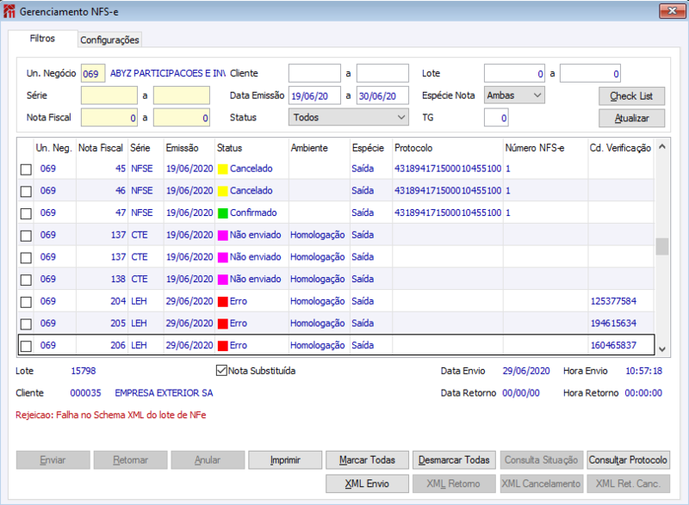This screenshot has height=505, width=689.
Task: Click the Consultar Protocolo button
Action: coord(628,459)
